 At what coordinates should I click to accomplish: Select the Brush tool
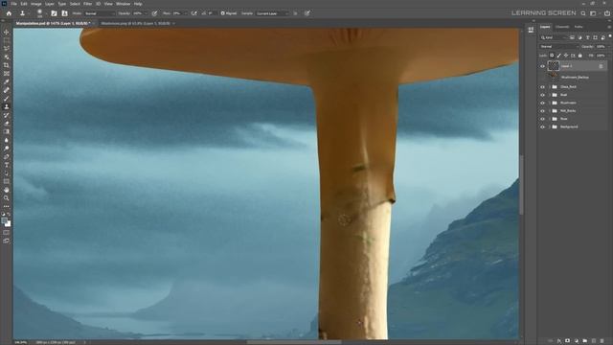click(7, 98)
